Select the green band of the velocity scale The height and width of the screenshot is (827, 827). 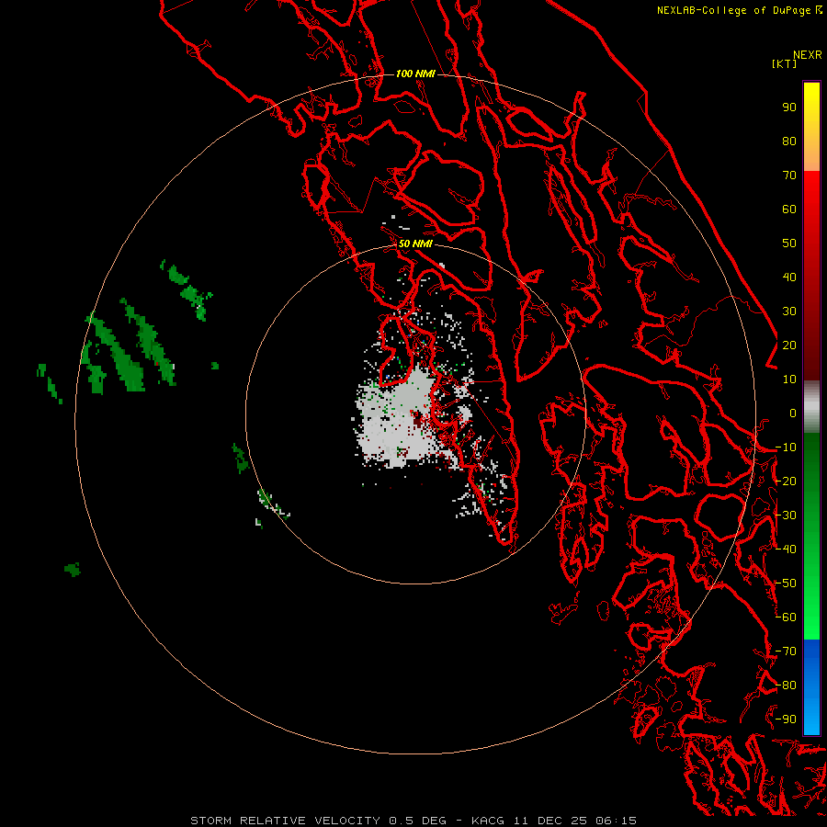click(x=811, y=536)
